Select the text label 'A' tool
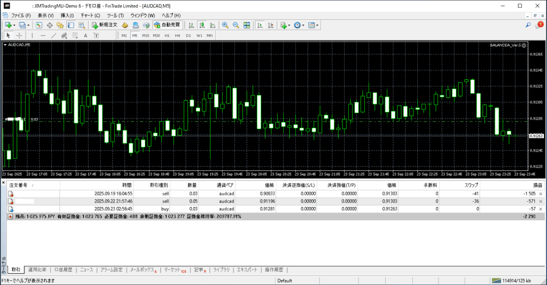 click(x=85, y=36)
